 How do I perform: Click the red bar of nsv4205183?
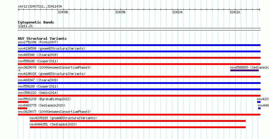point(138,121)
